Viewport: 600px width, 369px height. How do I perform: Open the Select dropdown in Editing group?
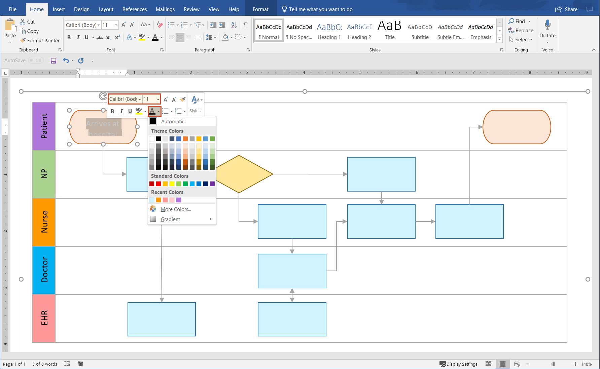[x=521, y=39]
